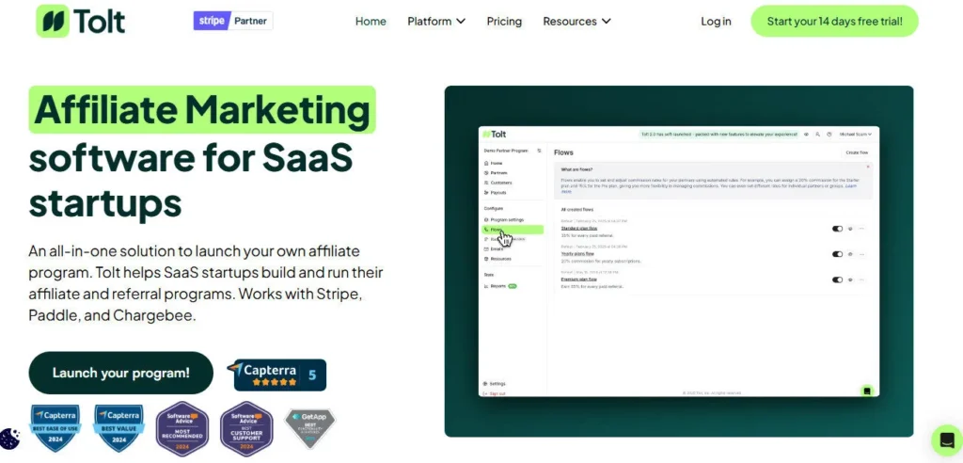This screenshot has height=463, width=963.
Task: Click the Stripe Partner badge
Action: click(232, 21)
